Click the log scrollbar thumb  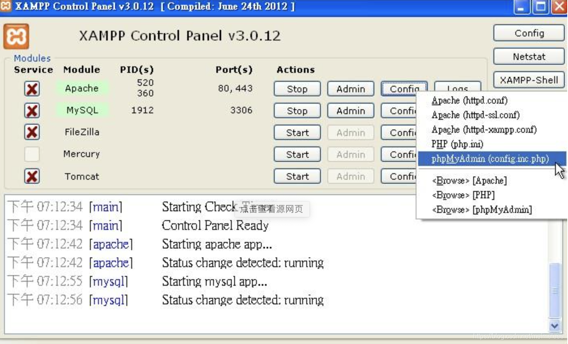pos(555,290)
